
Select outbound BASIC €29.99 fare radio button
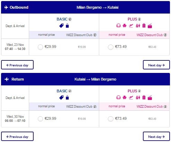pyautogui.click(x=40, y=47)
